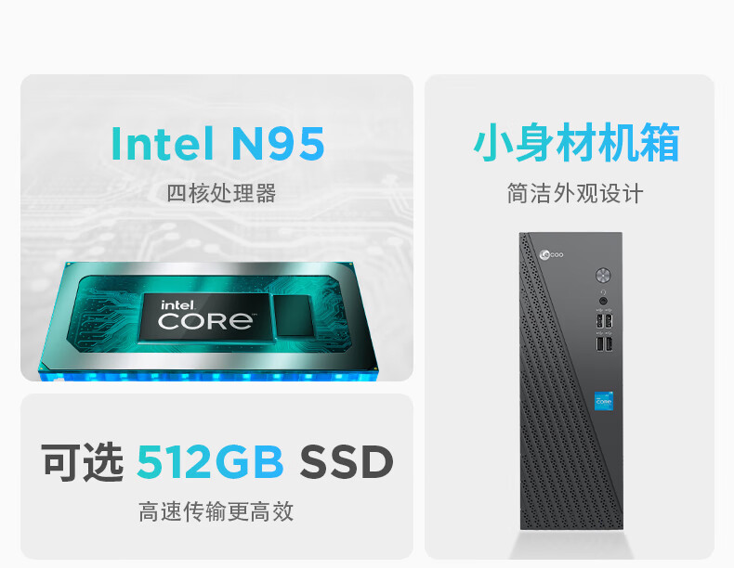Click the 512GB text in SSD card
Viewport: 734px width, 568px height.
210,462
